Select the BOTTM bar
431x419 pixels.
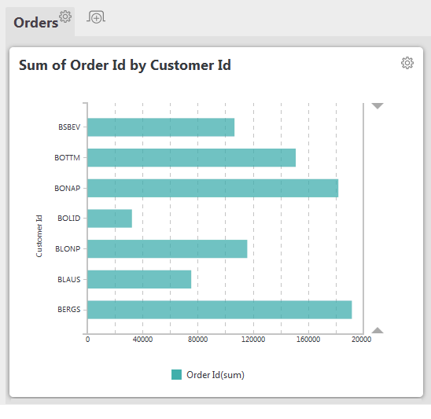(x=192, y=158)
